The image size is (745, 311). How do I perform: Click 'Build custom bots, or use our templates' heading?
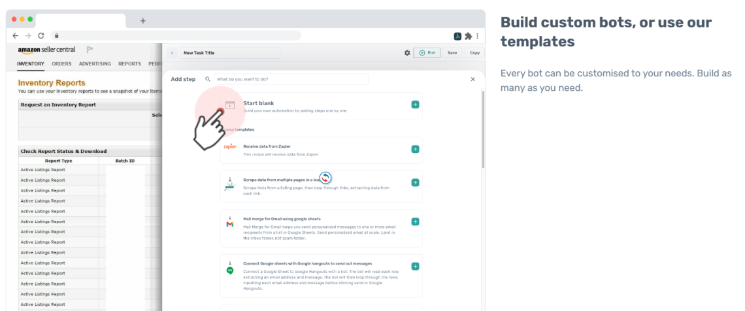(606, 32)
